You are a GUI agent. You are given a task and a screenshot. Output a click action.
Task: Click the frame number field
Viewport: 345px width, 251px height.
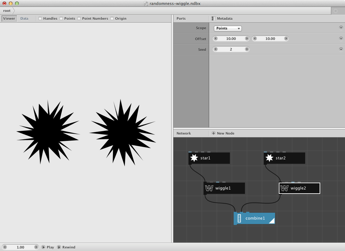click(20, 247)
